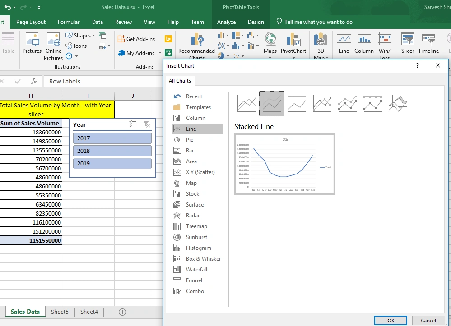Choose 100% Stacked Line with Markers subtype

[x=373, y=104]
